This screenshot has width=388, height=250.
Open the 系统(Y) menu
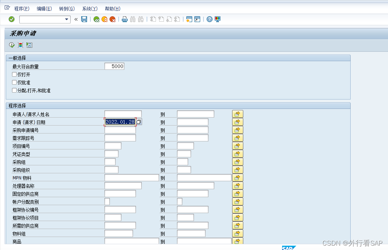(90, 9)
